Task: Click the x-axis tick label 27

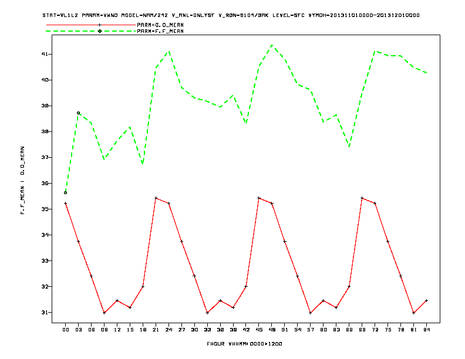Action: [181, 330]
